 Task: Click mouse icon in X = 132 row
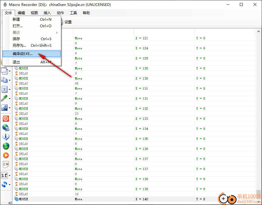point(16,109)
